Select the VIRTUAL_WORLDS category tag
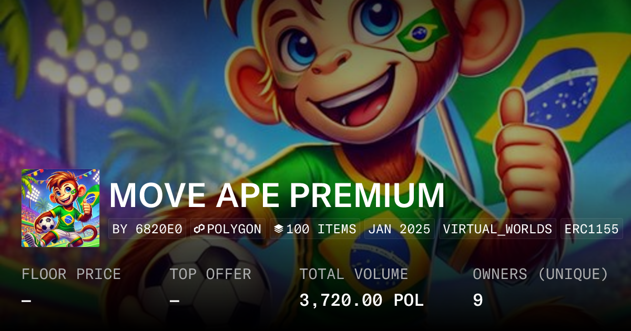Screen dimensions: 631x331 [x=497, y=229]
